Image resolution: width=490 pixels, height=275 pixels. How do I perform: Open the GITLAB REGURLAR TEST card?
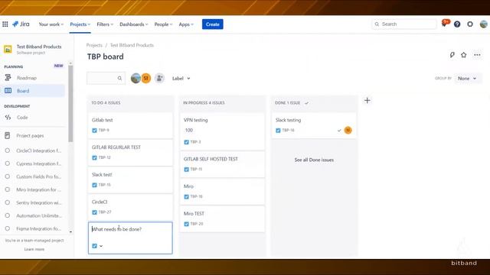pyautogui.click(x=130, y=153)
